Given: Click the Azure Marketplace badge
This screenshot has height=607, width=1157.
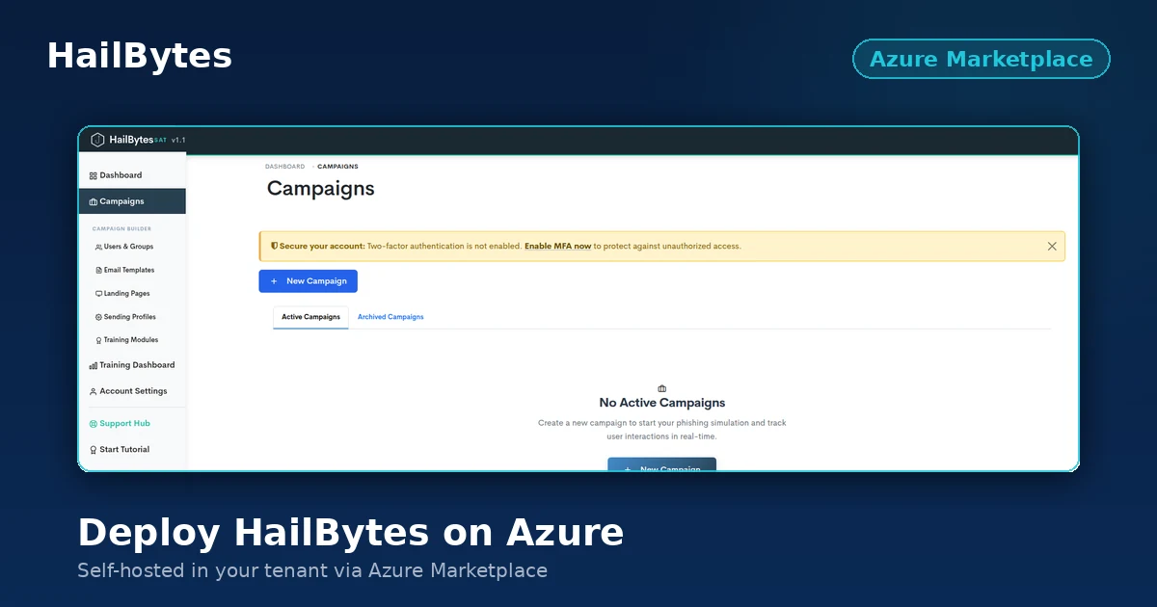Looking at the screenshot, I should [982, 59].
